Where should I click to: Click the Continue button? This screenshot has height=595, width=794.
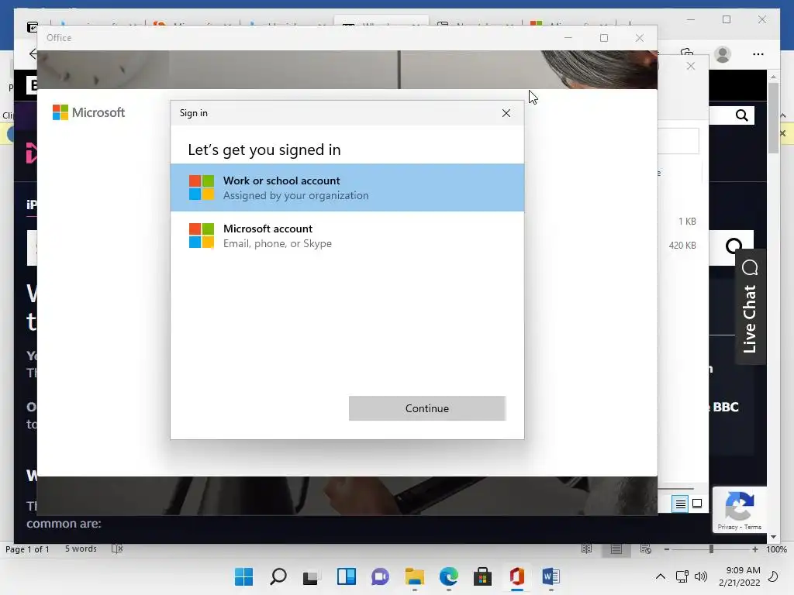coord(427,408)
